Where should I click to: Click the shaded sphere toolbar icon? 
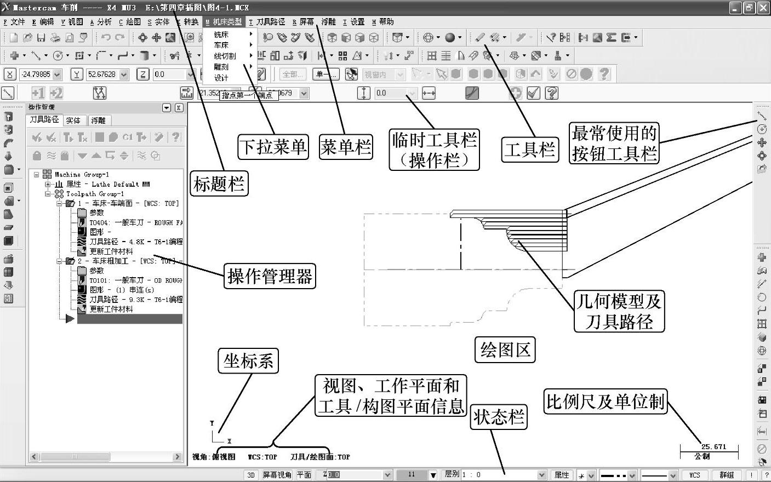click(x=450, y=38)
